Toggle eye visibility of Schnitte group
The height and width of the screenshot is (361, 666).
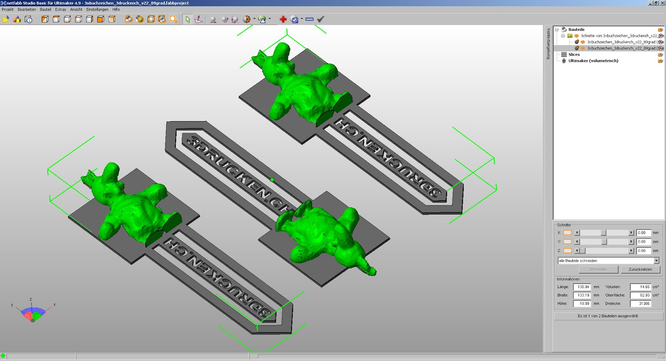pos(577,36)
